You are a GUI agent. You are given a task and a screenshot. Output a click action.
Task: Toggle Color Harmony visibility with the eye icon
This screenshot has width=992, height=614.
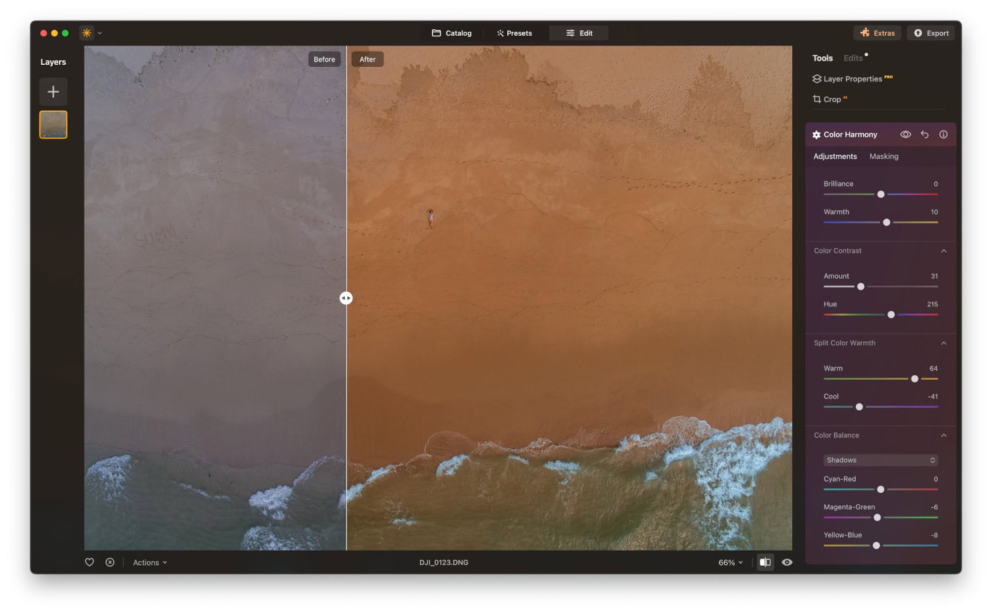(x=905, y=134)
